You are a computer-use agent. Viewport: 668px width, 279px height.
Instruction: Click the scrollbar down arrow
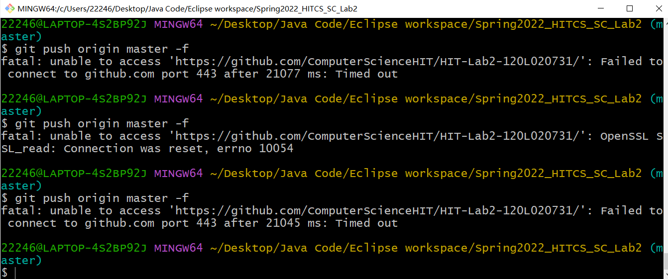(x=665, y=275)
